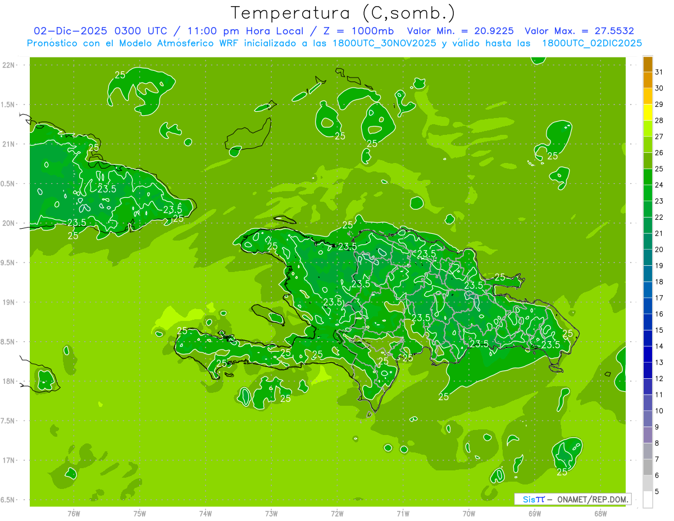This screenshot has height=521, width=674.
Task: Click the '69W' longitude label
Action: [535, 513]
